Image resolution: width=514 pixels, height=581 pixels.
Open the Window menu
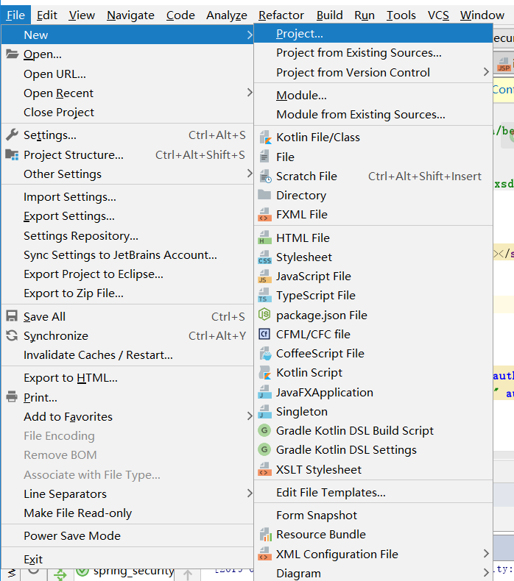(x=482, y=15)
